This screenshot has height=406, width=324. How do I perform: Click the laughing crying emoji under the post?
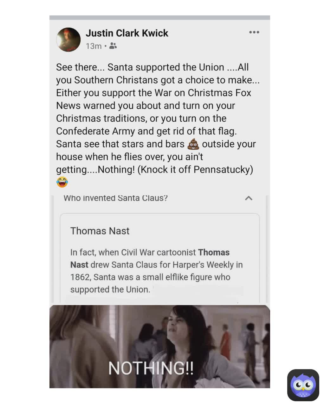(x=62, y=182)
